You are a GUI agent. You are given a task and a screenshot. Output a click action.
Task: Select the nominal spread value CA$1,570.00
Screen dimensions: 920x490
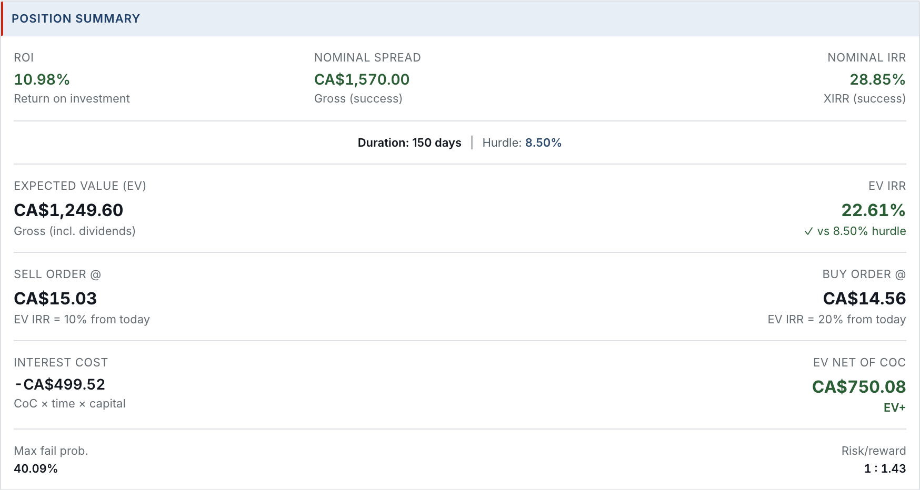click(x=362, y=79)
